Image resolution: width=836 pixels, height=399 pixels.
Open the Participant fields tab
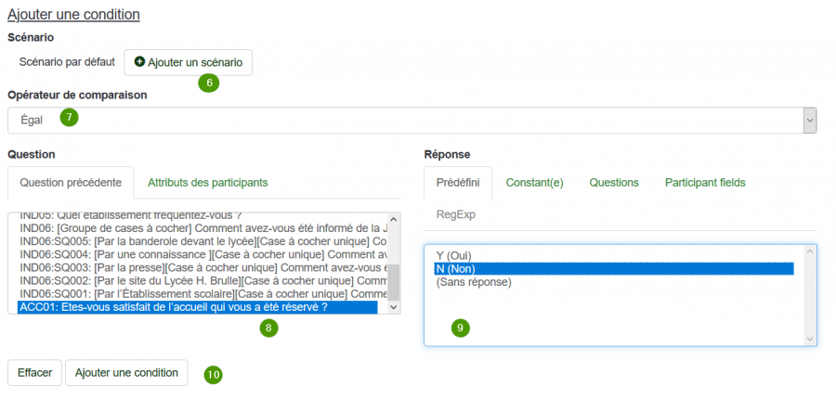click(x=705, y=183)
